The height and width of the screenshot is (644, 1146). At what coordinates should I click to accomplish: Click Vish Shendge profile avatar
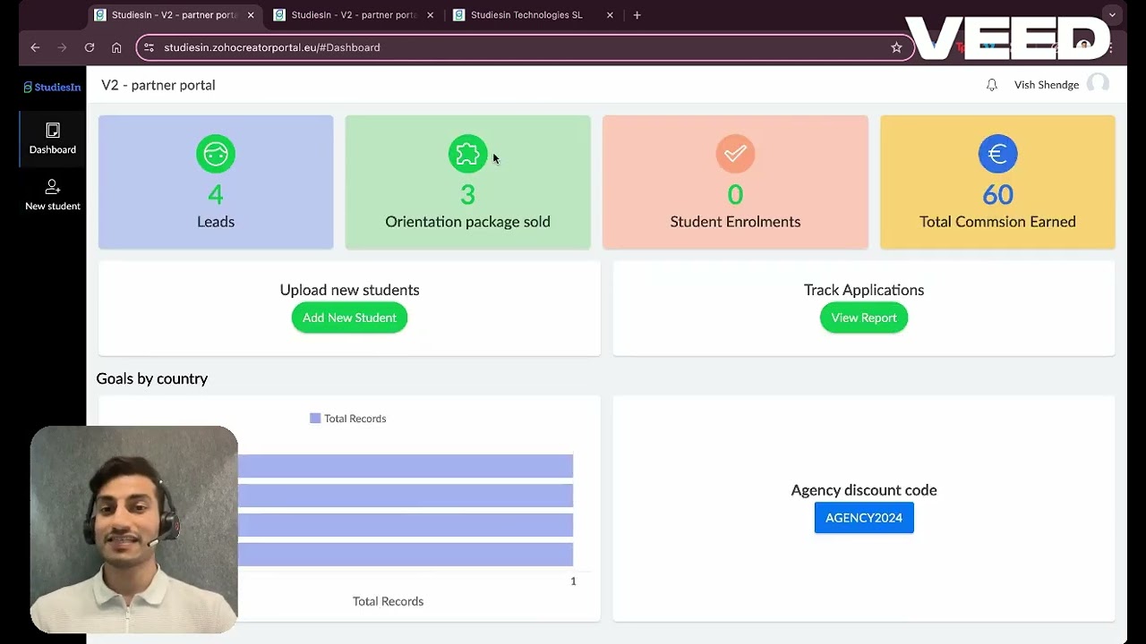click(1098, 84)
